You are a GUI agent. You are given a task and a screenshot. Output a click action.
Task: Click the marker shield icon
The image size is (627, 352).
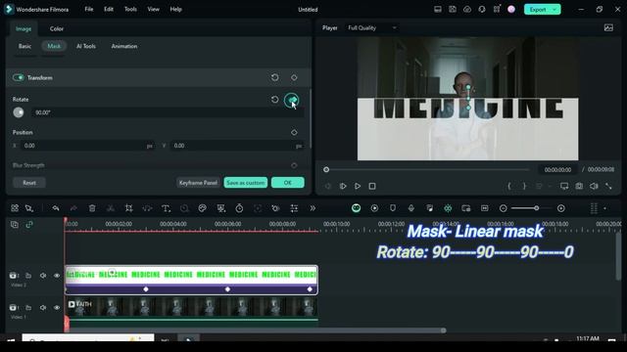pyautogui.click(x=393, y=208)
